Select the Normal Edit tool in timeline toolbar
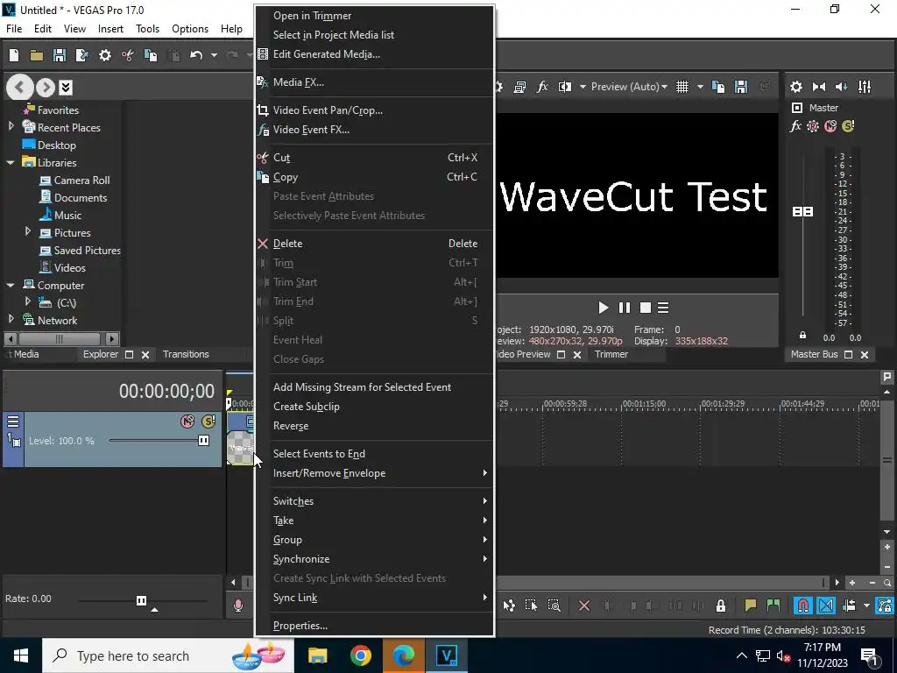The image size is (897, 673). click(x=509, y=606)
